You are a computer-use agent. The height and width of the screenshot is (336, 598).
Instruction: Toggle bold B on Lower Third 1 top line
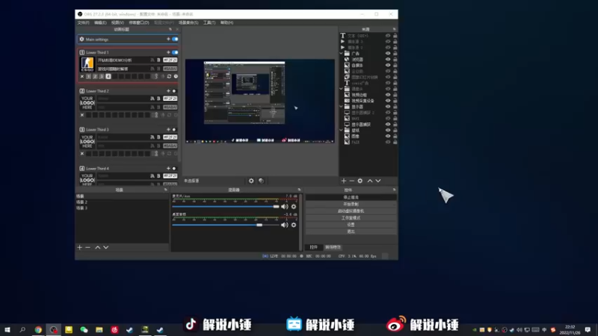[x=158, y=60]
